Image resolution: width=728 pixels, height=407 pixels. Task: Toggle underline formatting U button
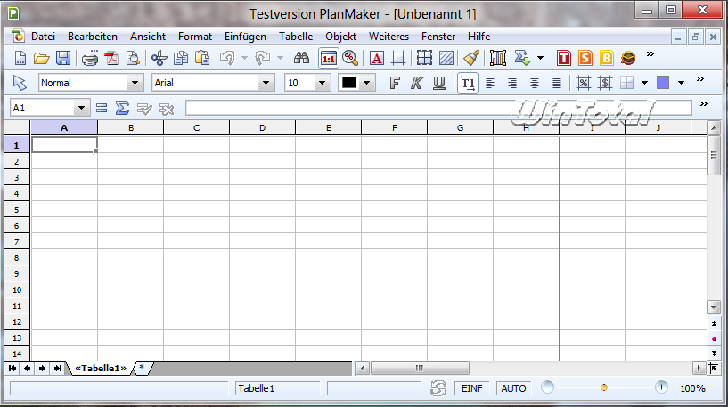pyautogui.click(x=438, y=83)
